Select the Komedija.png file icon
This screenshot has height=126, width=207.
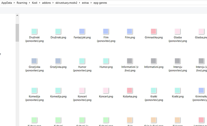point(58,90)
